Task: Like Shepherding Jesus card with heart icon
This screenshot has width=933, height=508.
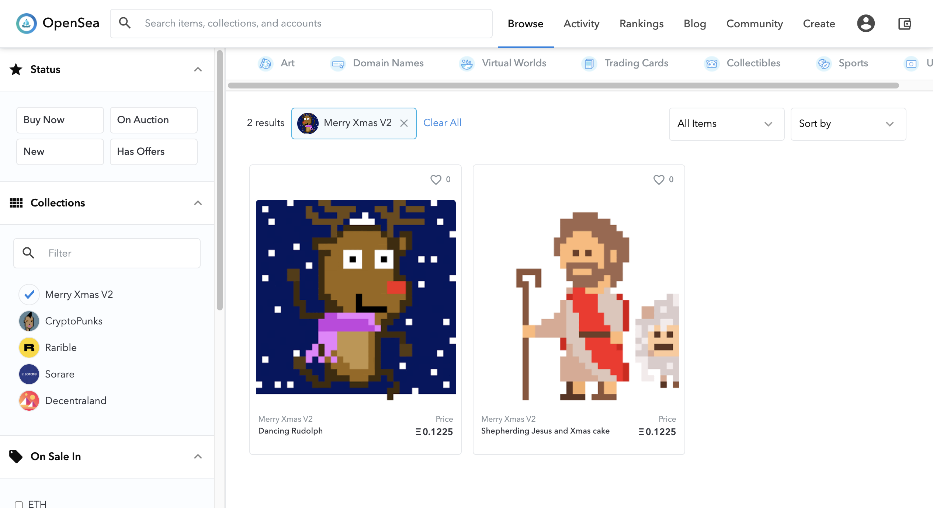Action: tap(659, 180)
